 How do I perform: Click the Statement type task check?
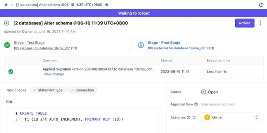tap(48, 90)
